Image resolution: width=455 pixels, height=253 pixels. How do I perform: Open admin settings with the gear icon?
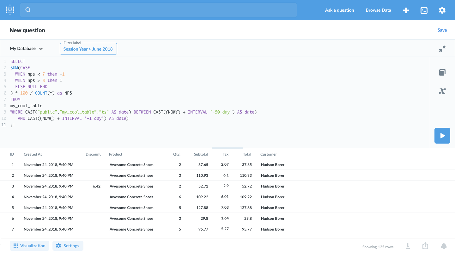point(442,10)
